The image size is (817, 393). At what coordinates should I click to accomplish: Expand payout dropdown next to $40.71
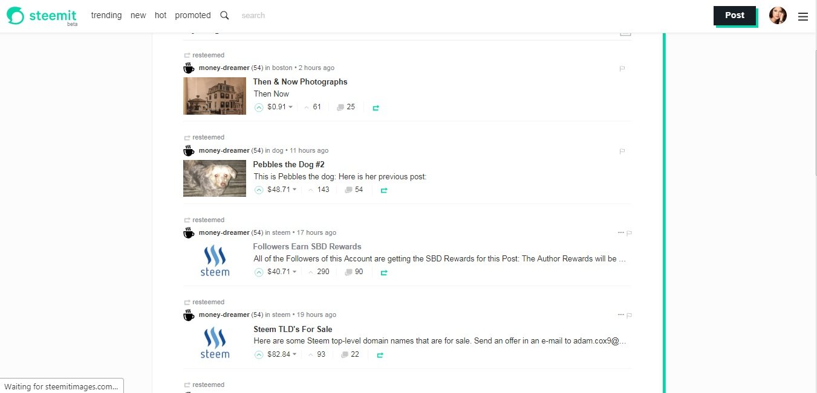(x=295, y=272)
